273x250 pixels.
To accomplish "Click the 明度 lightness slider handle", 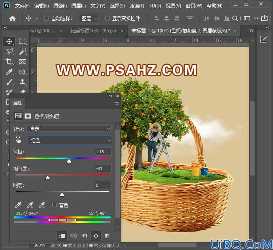I will (x=62, y=194).
